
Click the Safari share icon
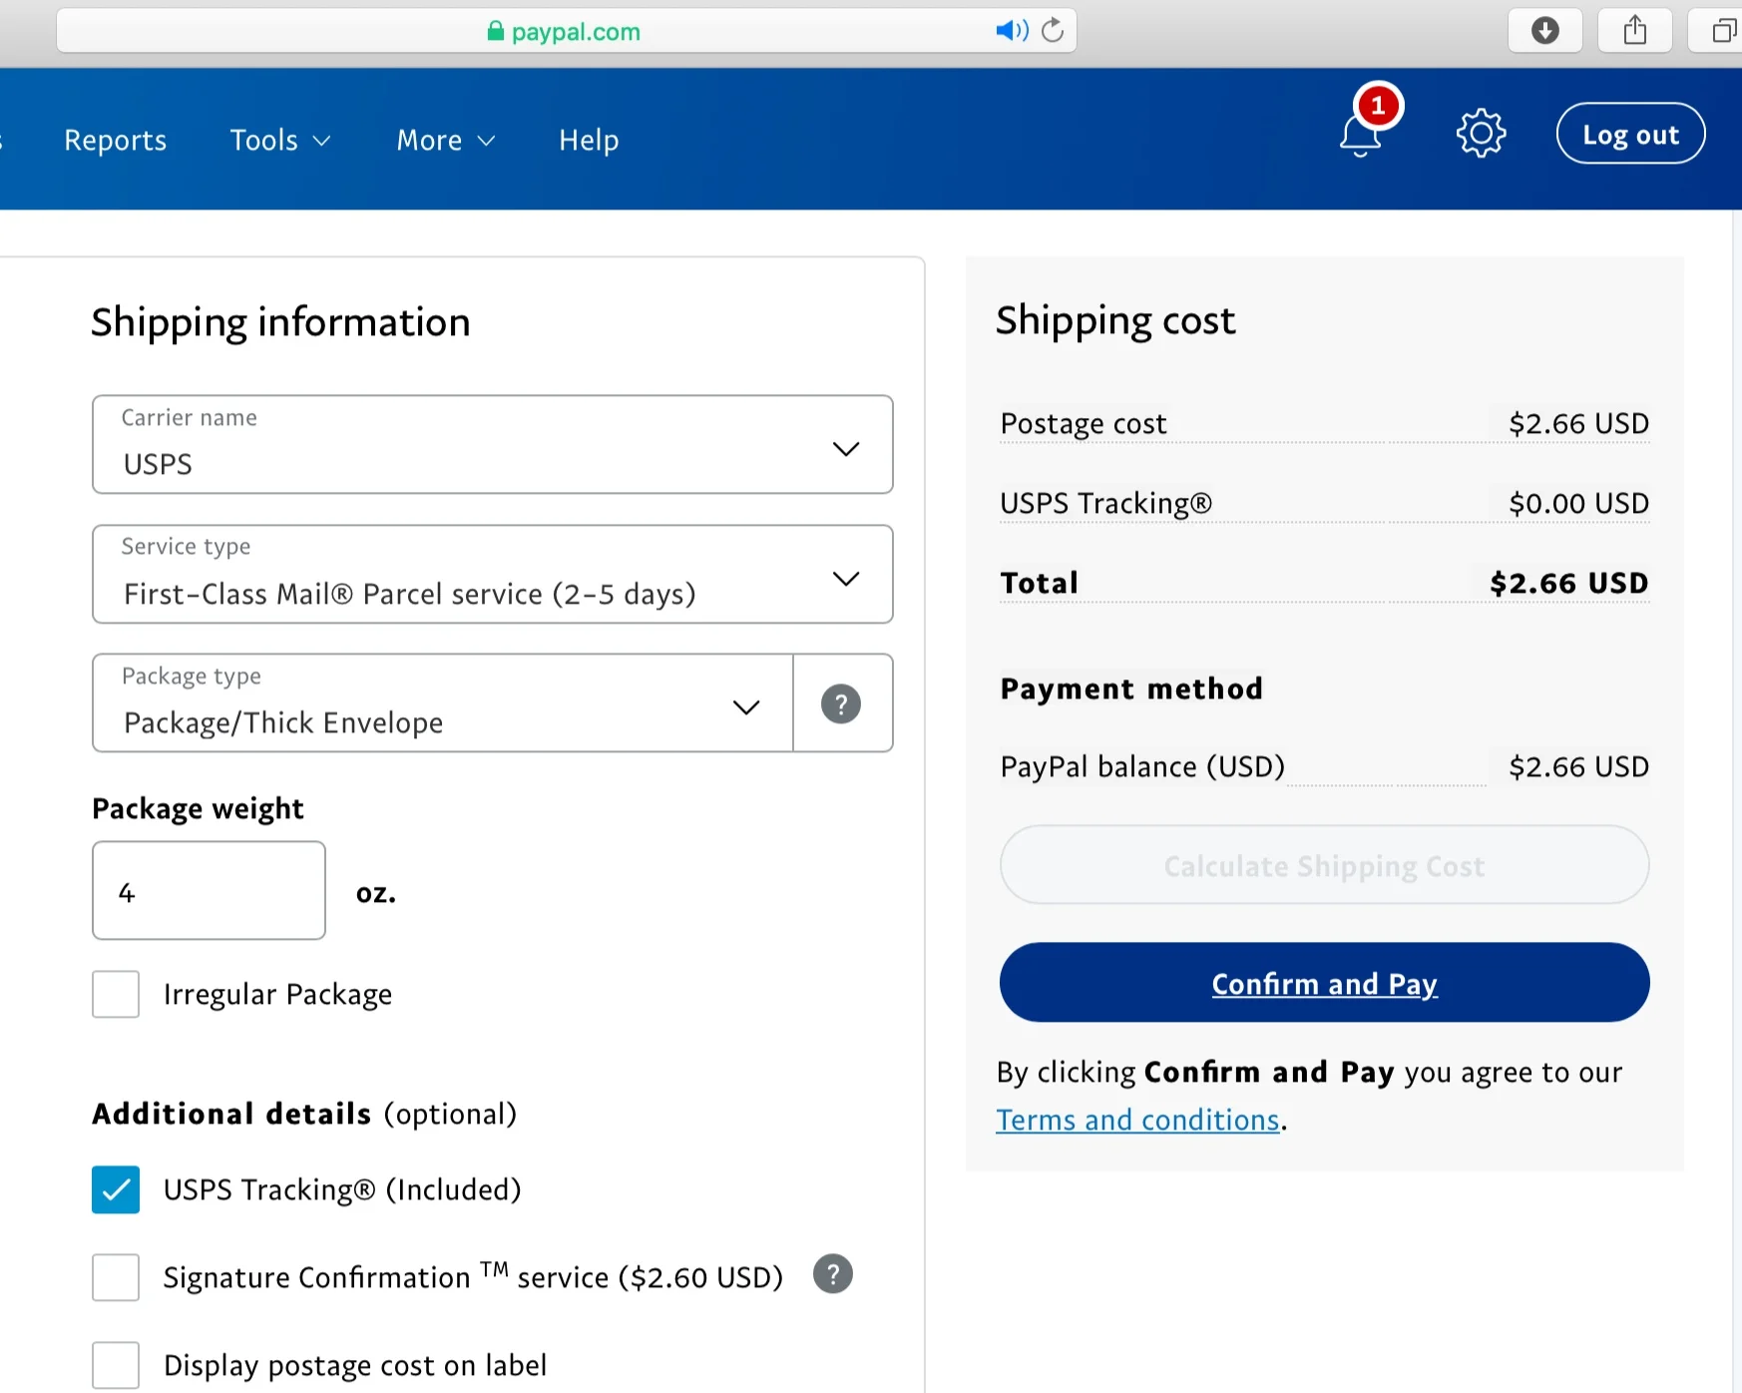coord(1634,31)
